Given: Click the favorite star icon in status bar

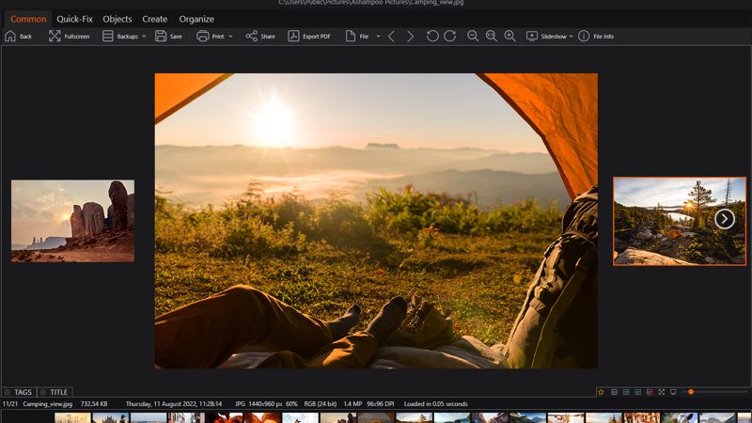Looking at the screenshot, I should tap(601, 392).
